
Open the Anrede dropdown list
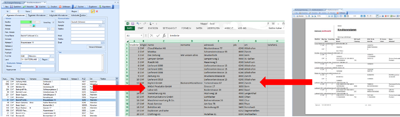(x=48, y=29)
